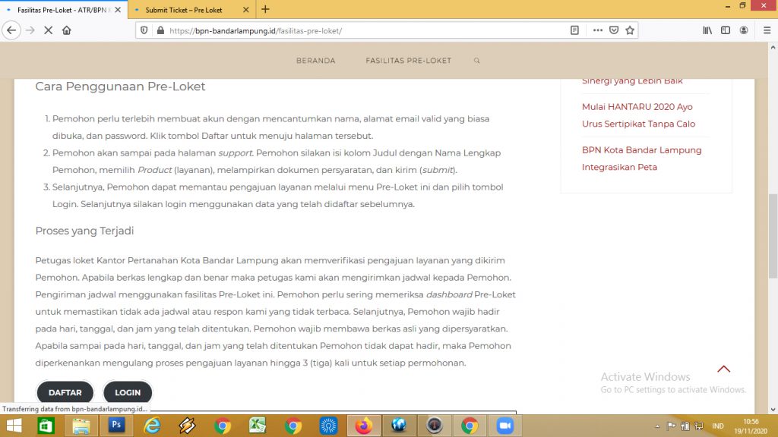Toggle the sidebar view icon
Screen dimensions: 778x437
(726, 30)
